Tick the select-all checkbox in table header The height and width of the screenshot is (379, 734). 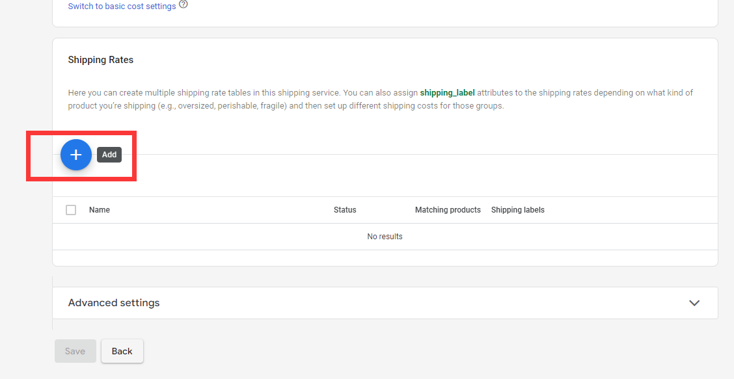71,210
